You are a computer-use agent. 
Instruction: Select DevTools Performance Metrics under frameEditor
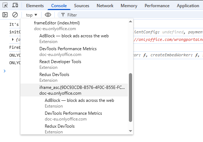coord(74,52)
